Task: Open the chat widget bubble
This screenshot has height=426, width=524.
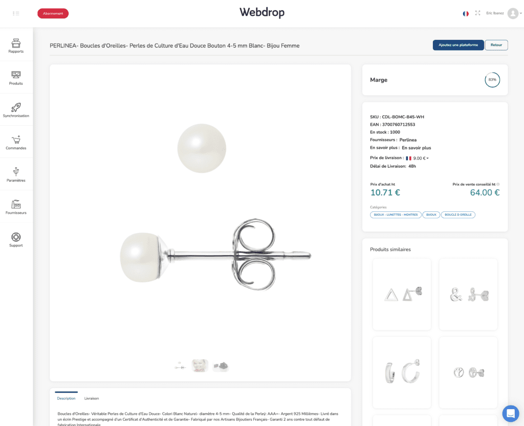Action: [510, 413]
